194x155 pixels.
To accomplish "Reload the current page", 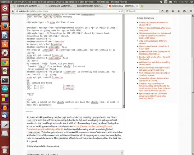I will pos(122,11).
